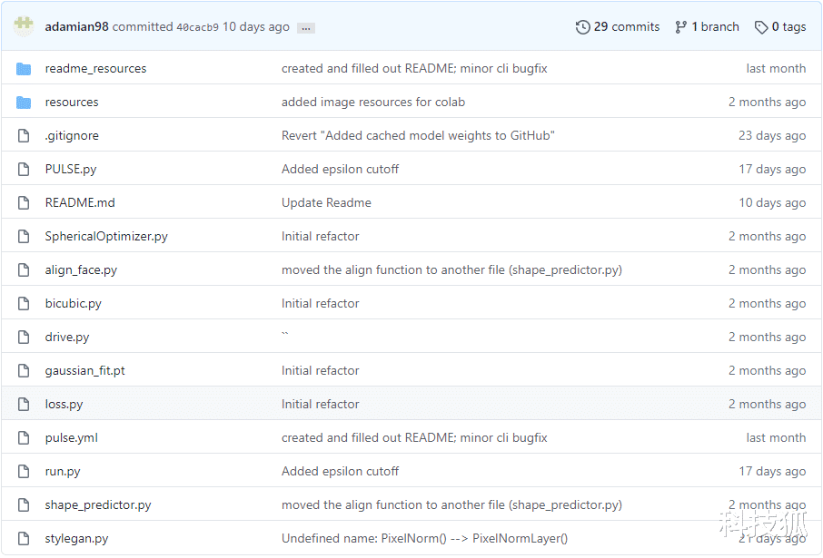Click the resources folder icon
Viewport: 823px width, 558px height.
coord(24,102)
